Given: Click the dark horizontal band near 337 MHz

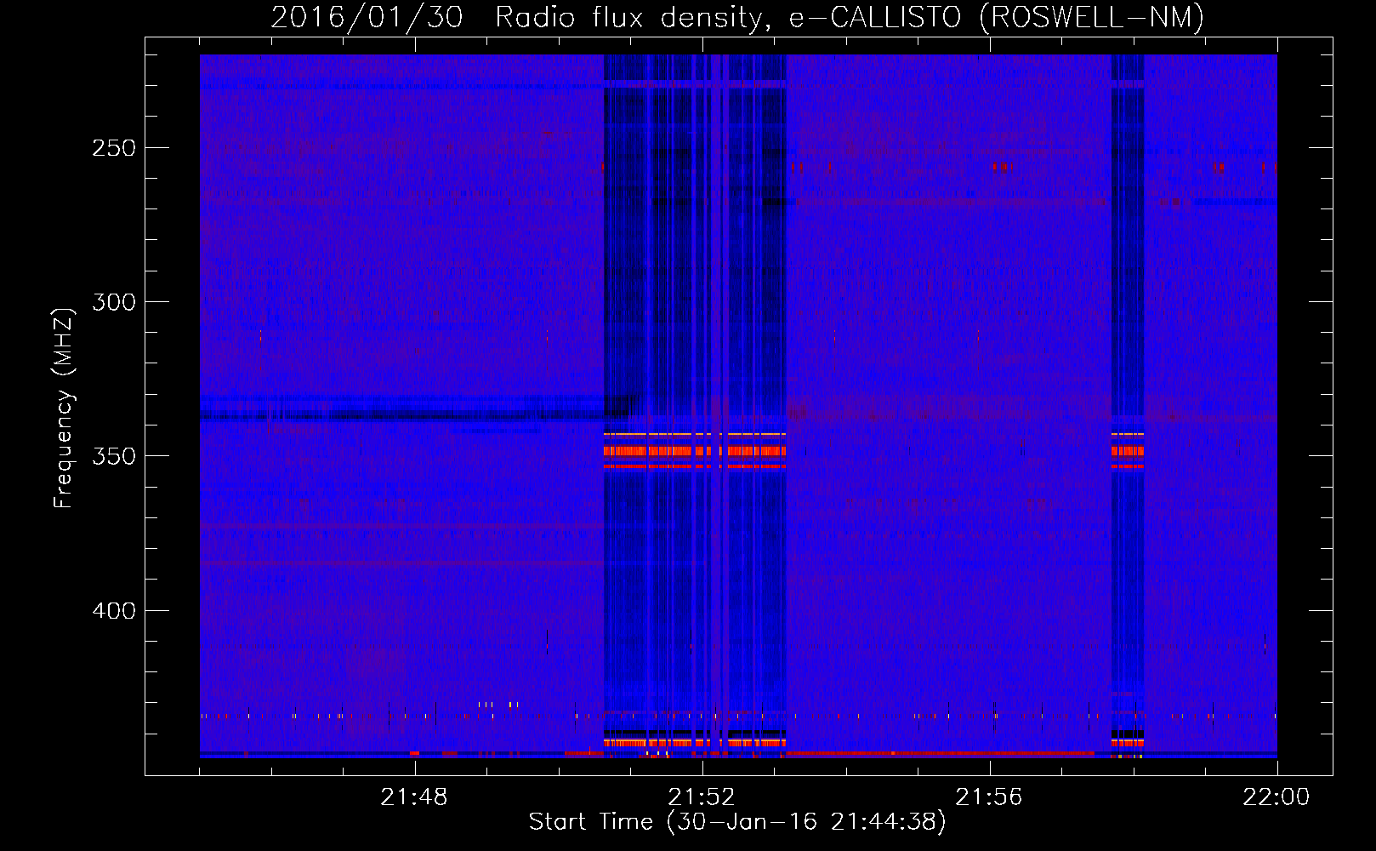Looking at the screenshot, I should point(401,416).
